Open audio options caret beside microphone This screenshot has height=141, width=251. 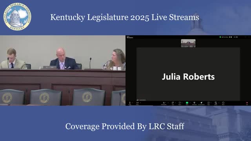pyautogui.click(x=132, y=103)
